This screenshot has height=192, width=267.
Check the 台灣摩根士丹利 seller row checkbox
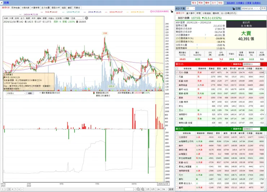[177, 141]
